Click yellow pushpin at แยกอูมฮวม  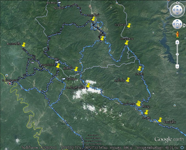click(x=126, y=43)
